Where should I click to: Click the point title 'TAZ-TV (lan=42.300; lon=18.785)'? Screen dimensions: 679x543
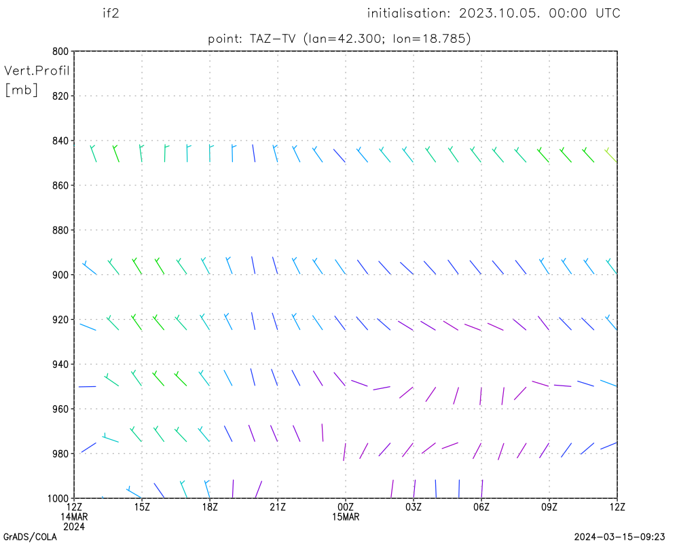click(361, 39)
